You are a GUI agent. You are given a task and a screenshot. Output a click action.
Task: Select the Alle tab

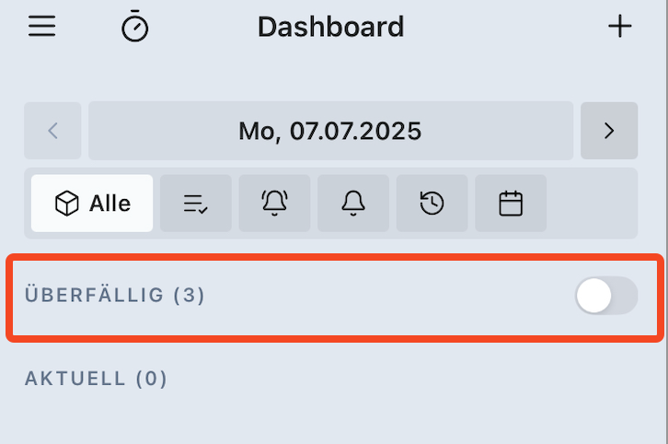(92, 203)
